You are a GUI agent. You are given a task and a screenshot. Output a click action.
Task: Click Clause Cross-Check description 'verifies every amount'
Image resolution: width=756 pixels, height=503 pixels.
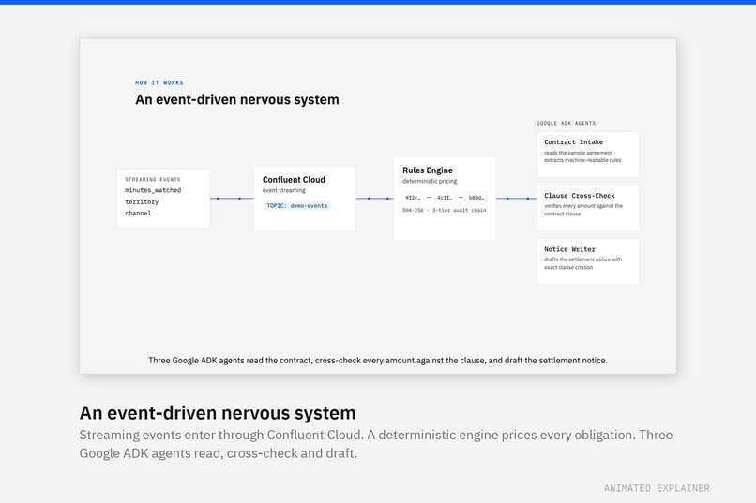click(583, 210)
